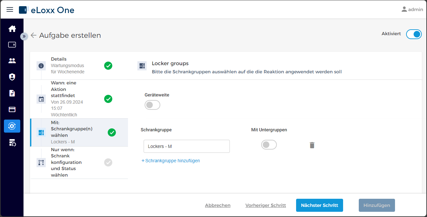The image size is (427, 217).
Task: Click the Mit Untergruppen label
Action: (x=269, y=130)
